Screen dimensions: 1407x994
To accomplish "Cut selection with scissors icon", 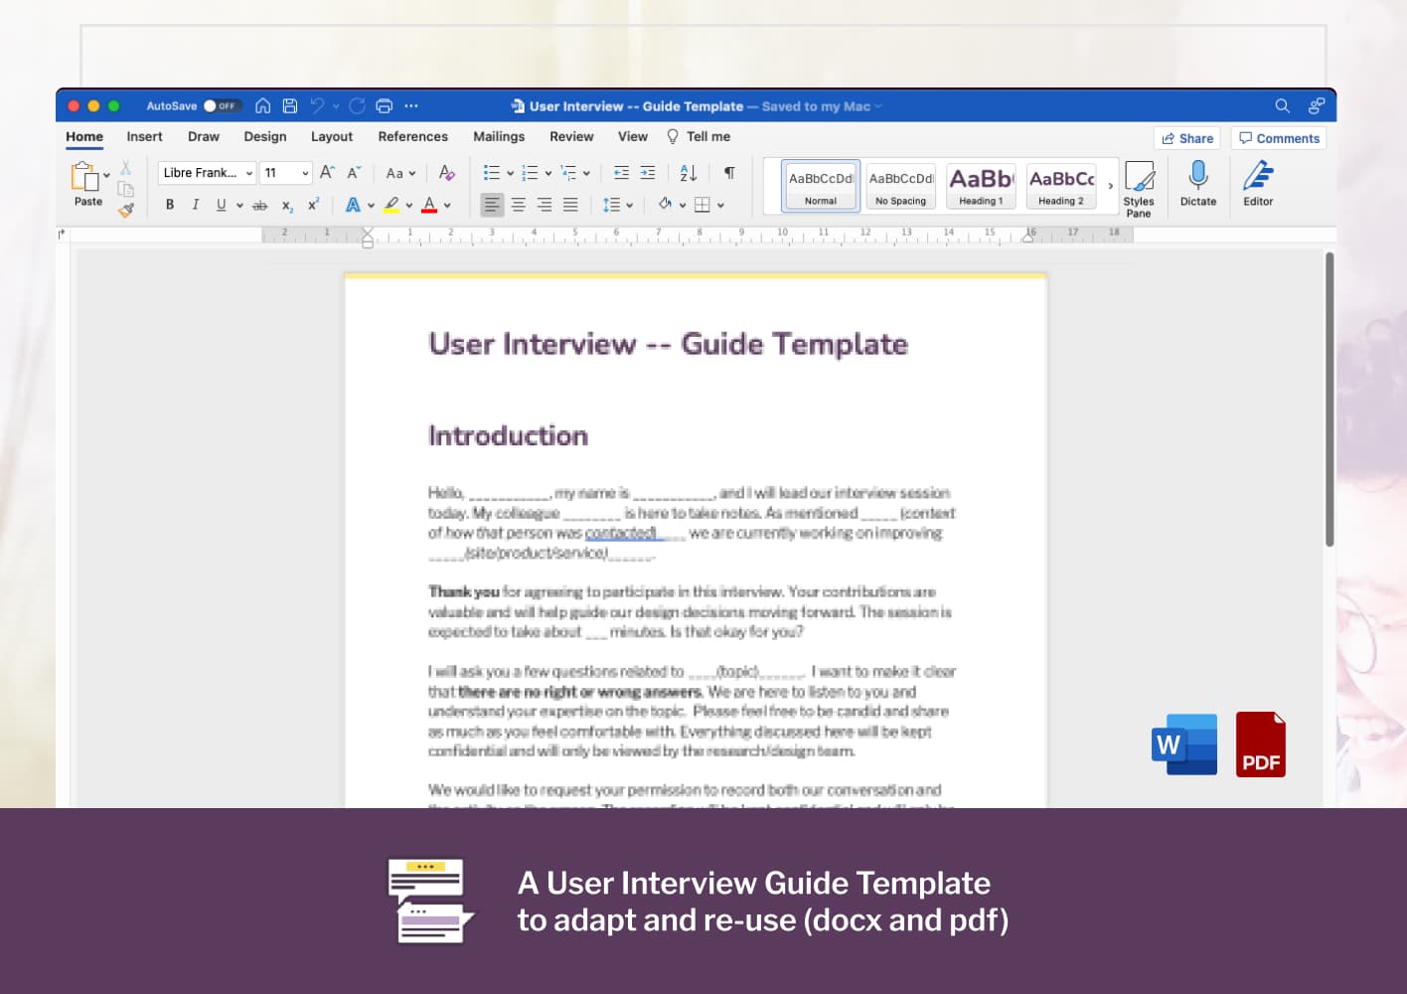I will 125,168.
